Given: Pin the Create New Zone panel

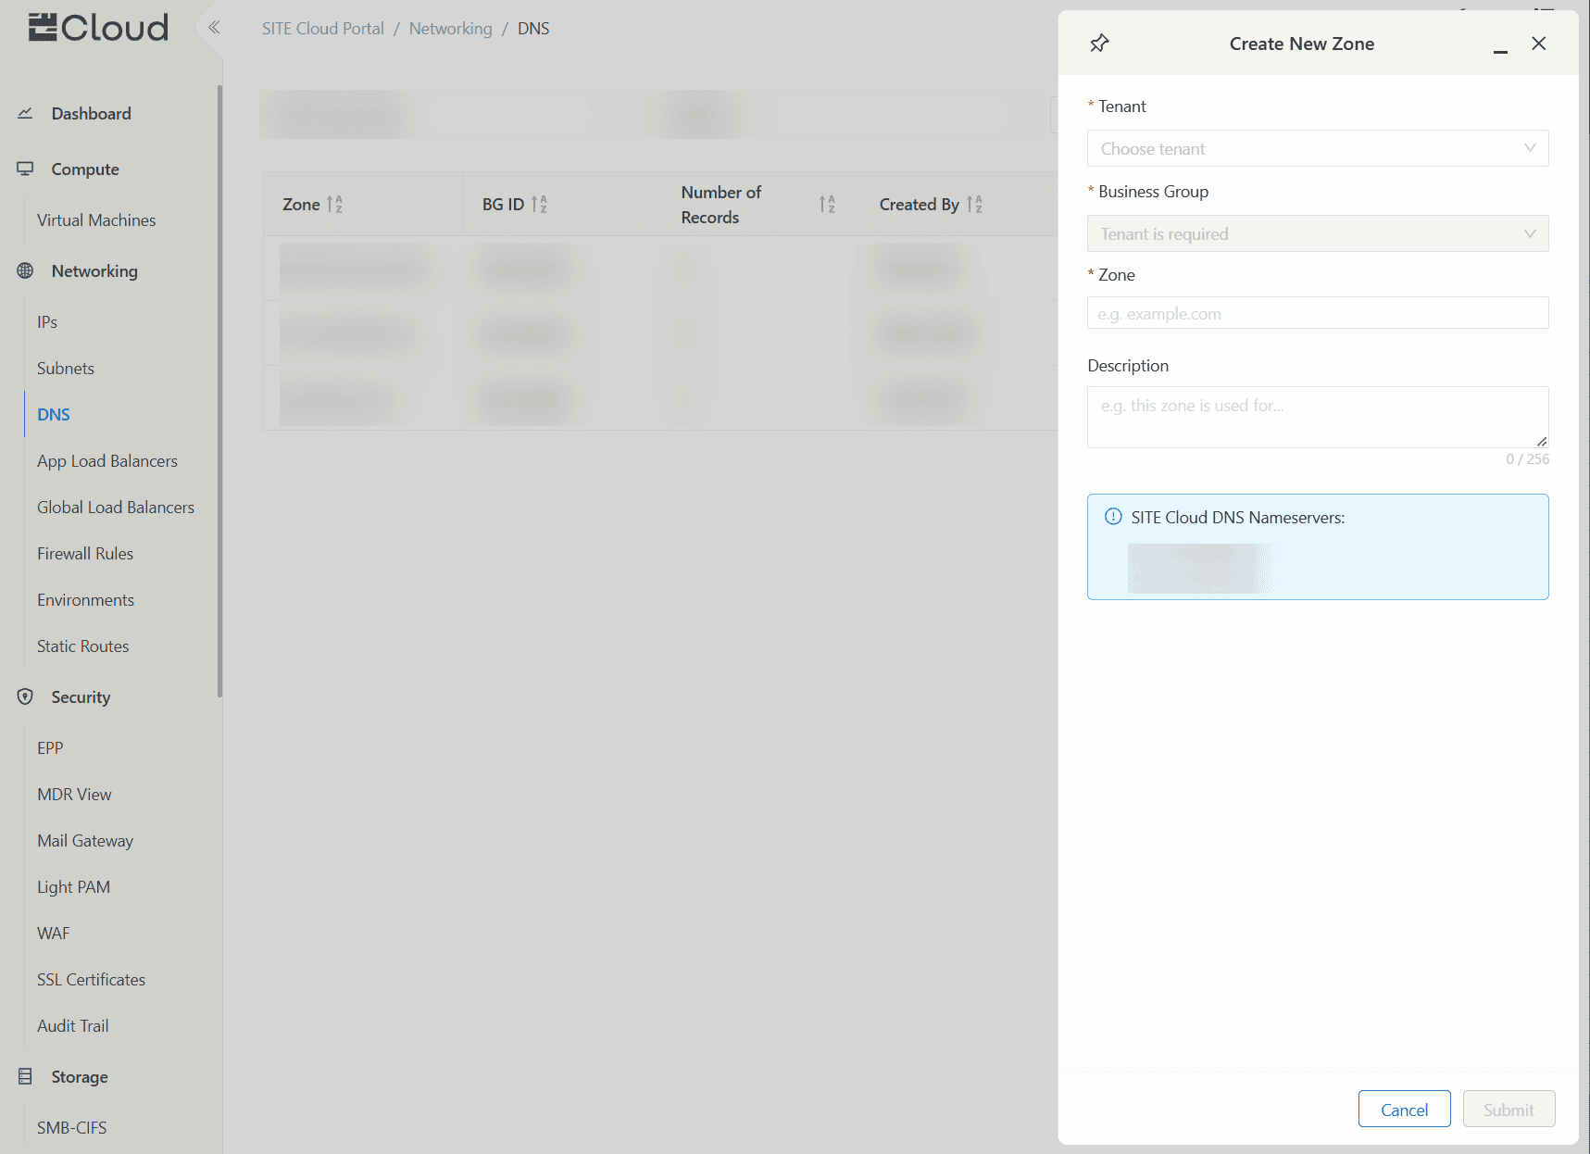Looking at the screenshot, I should 1099,44.
